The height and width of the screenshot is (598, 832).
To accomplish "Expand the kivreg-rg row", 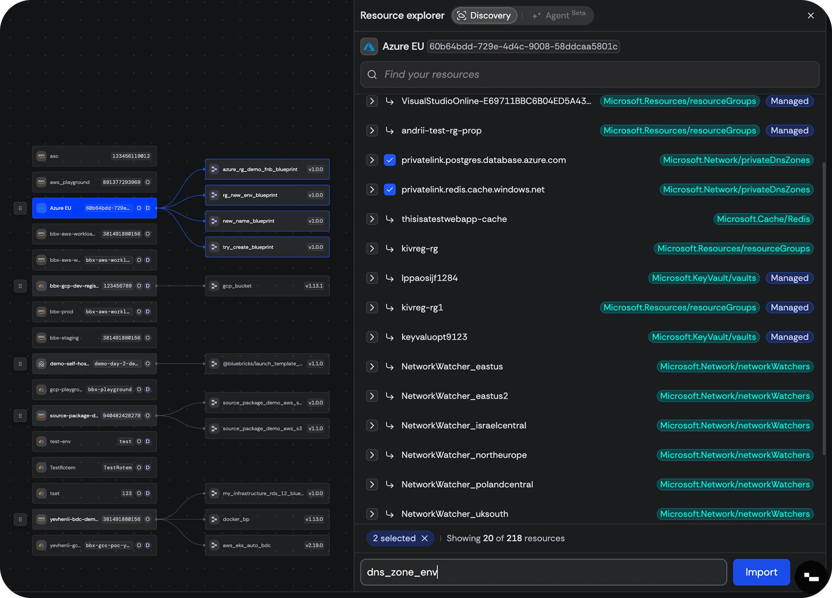I will pyautogui.click(x=372, y=249).
